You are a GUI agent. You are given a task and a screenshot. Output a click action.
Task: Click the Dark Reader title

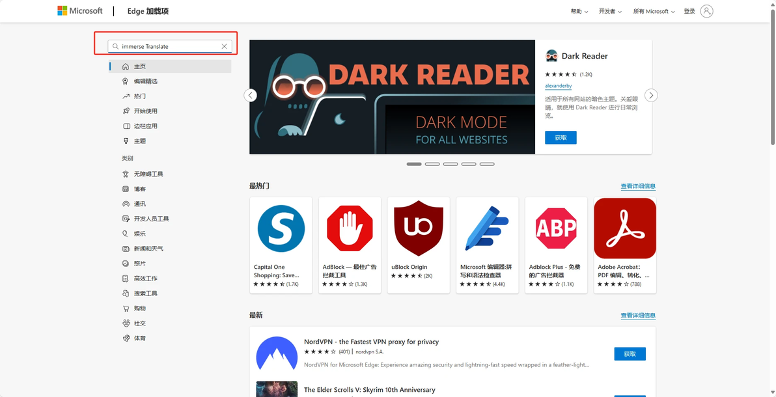pyautogui.click(x=585, y=56)
